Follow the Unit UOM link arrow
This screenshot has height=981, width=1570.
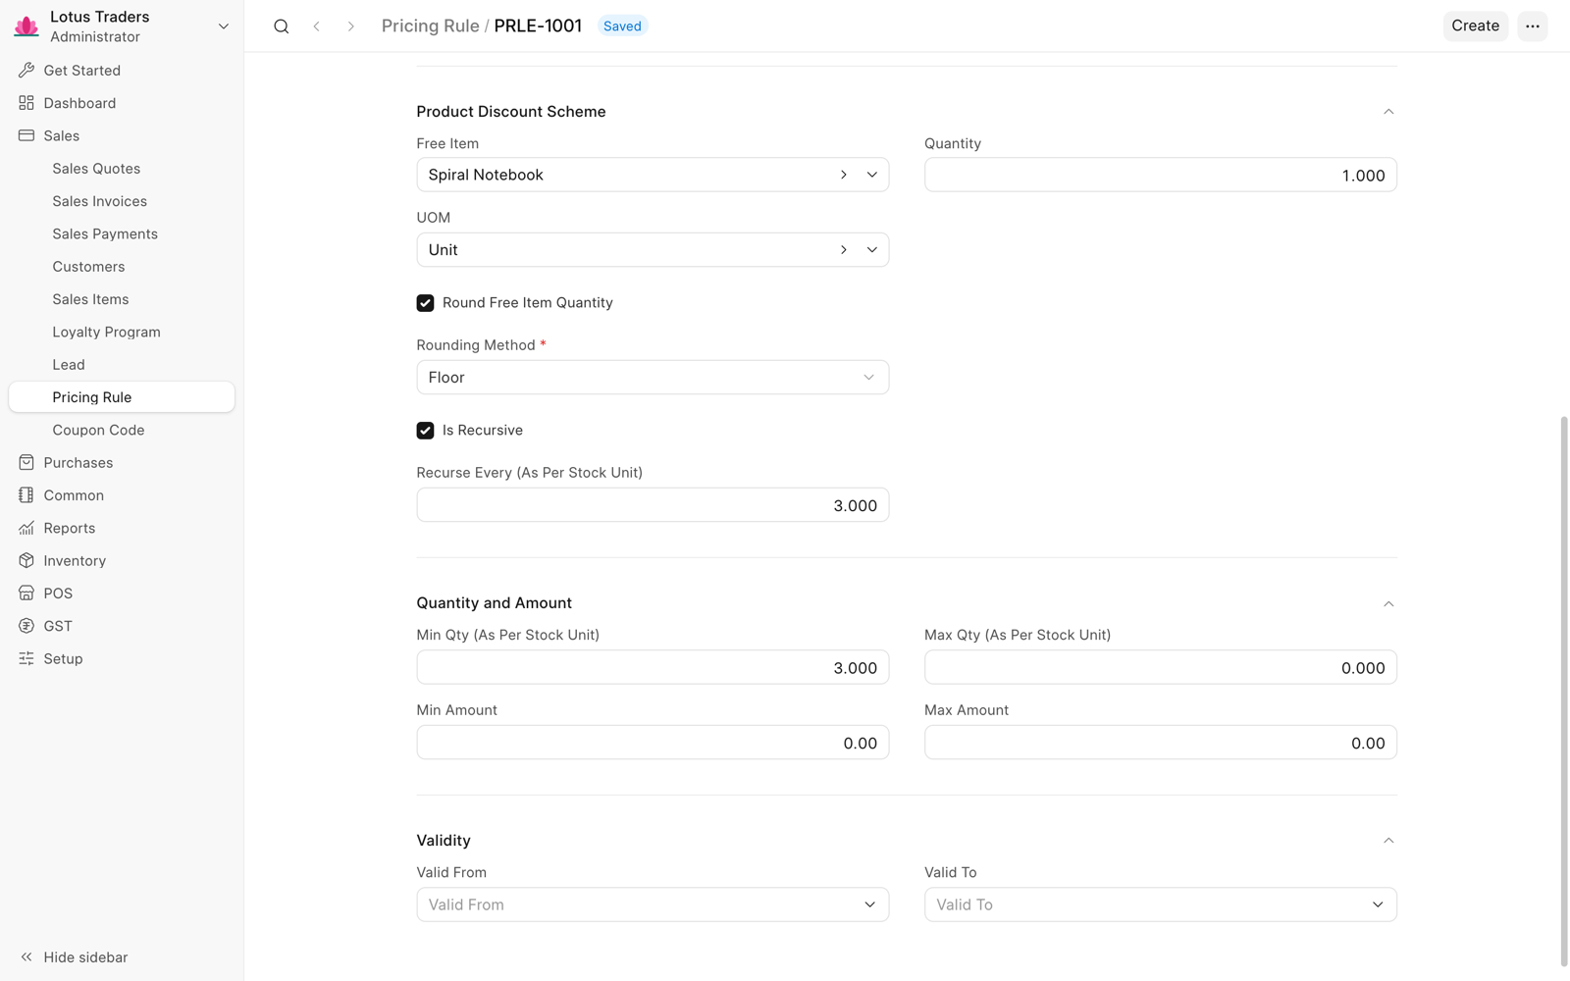coord(844,250)
